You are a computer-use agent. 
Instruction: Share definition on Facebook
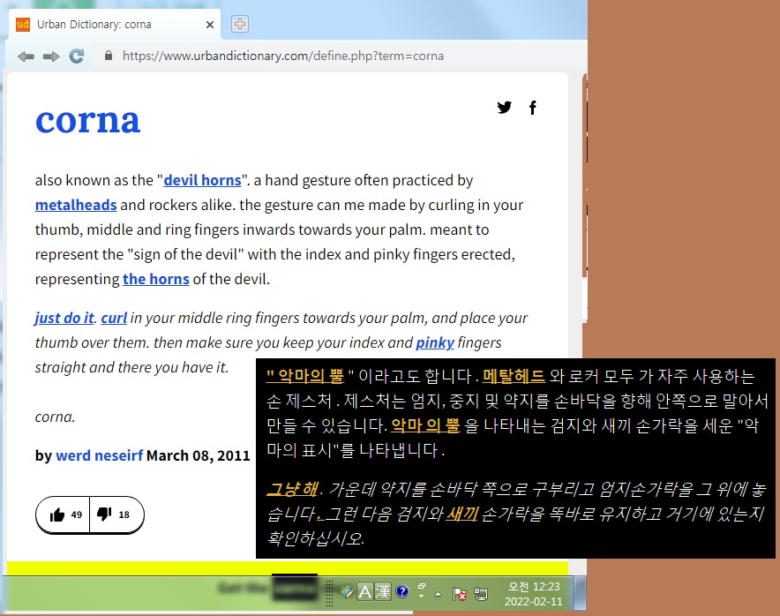tap(533, 108)
